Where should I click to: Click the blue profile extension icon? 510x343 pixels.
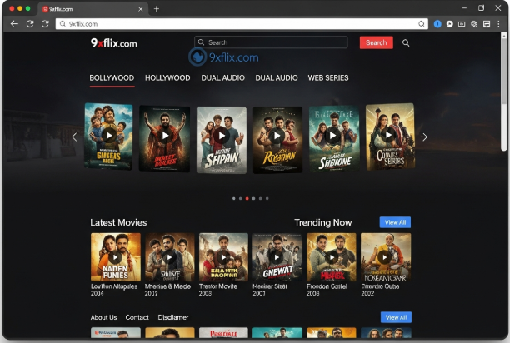[x=437, y=24]
